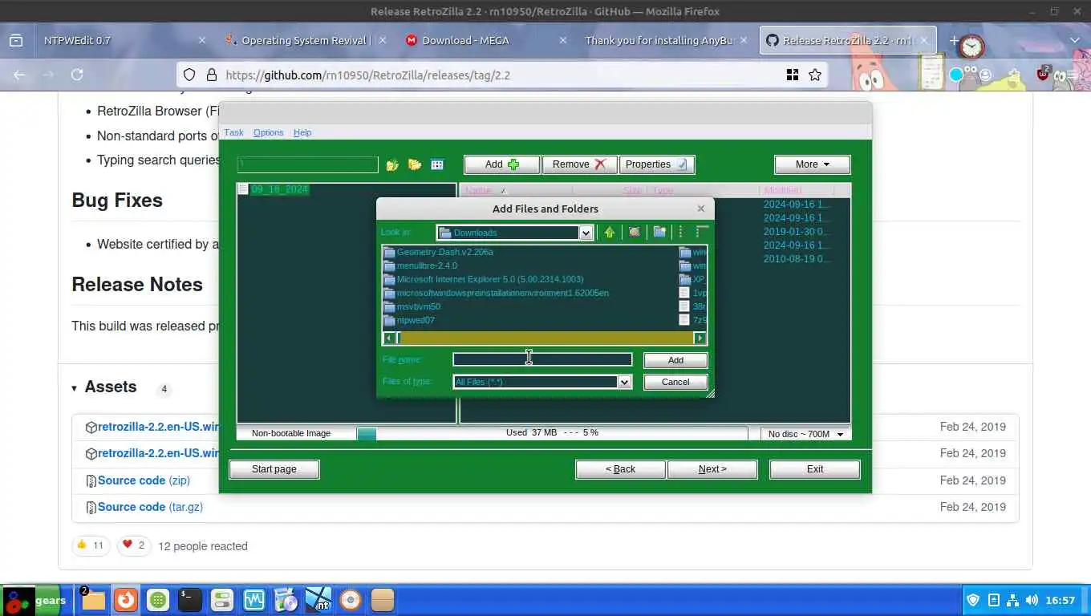Switch to details view in Add Files dialog
The height and width of the screenshot is (616, 1091).
(x=701, y=232)
